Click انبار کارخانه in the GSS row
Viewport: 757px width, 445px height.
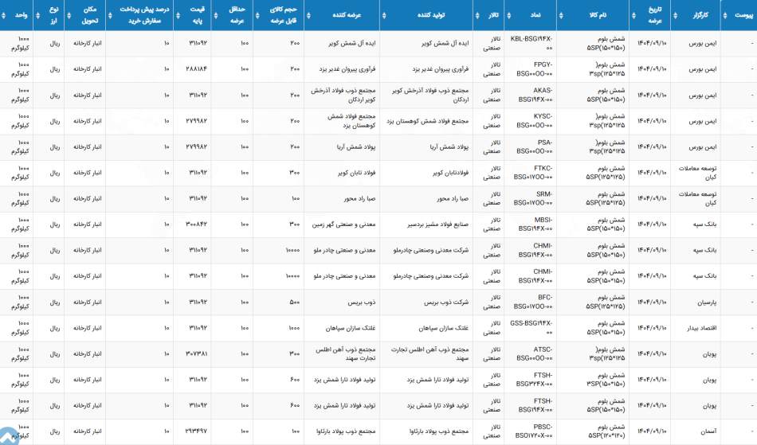[x=88, y=328]
